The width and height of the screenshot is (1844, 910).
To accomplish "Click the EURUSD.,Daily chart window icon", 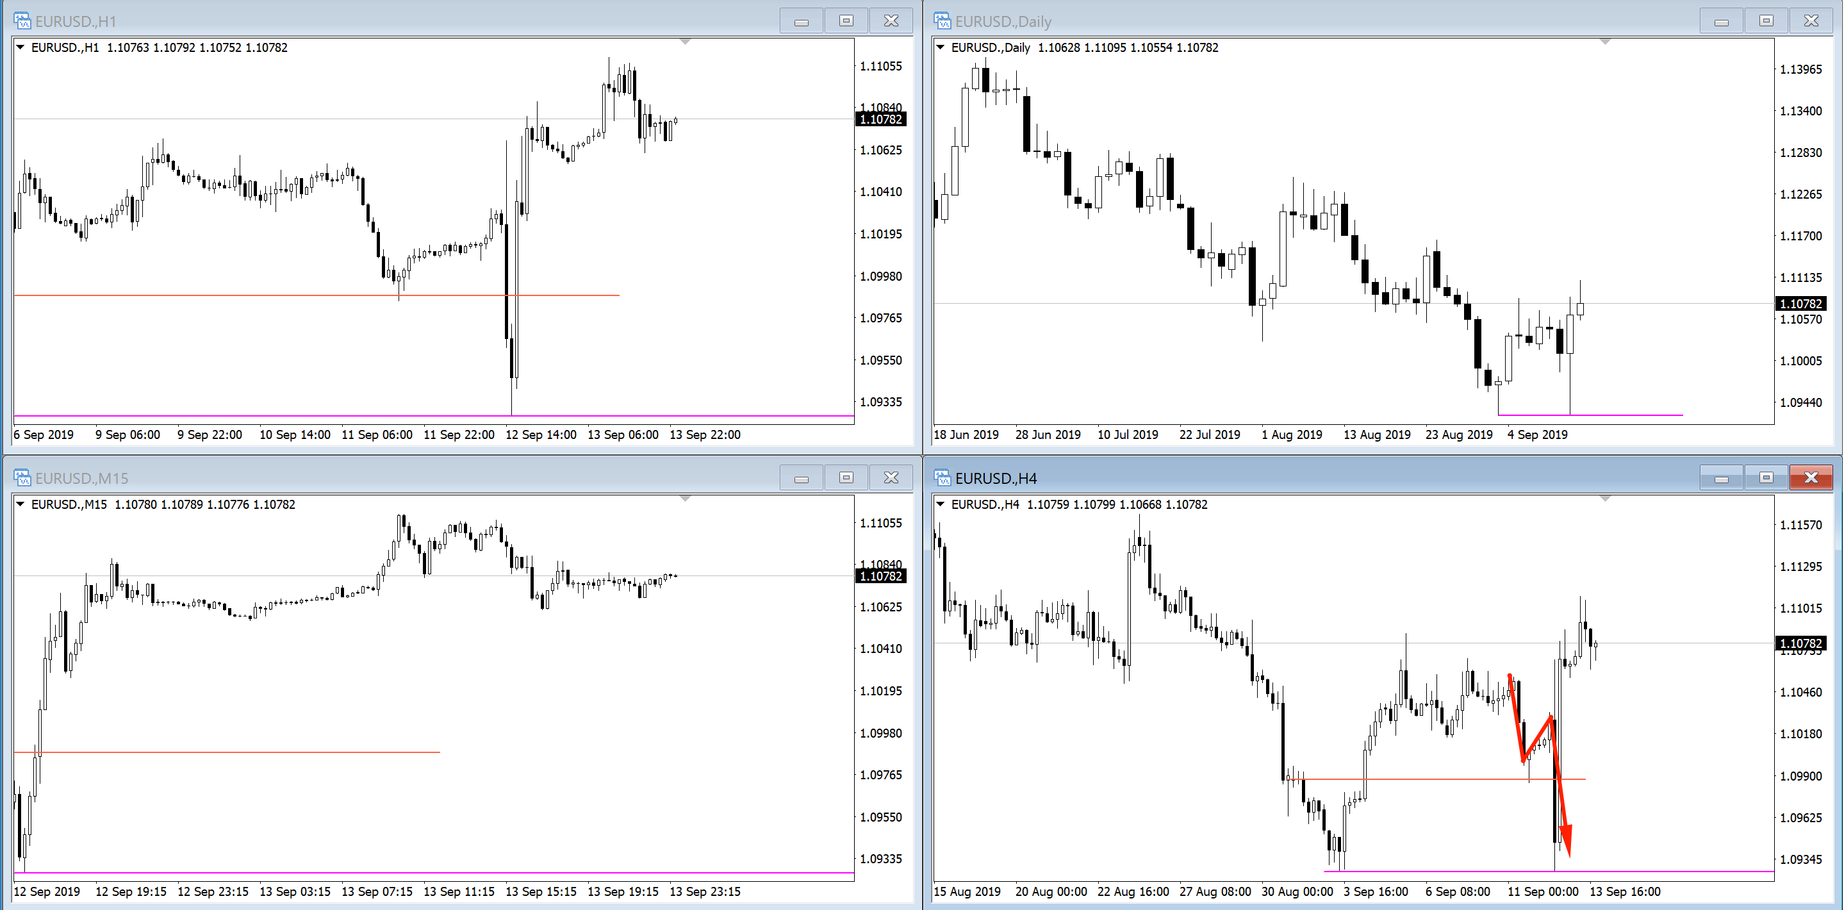I will 942,21.
